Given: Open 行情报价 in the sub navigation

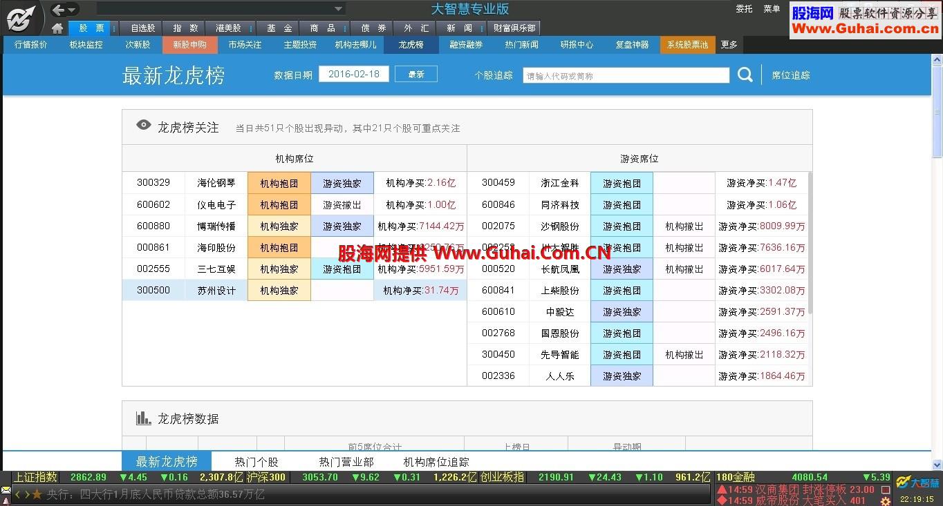Looking at the screenshot, I should [x=31, y=45].
